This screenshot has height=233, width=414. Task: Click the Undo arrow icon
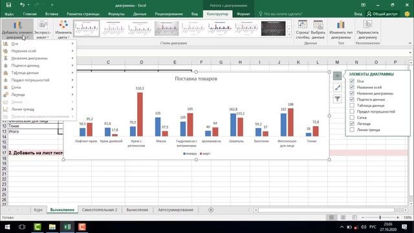click(x=22, y=5)
